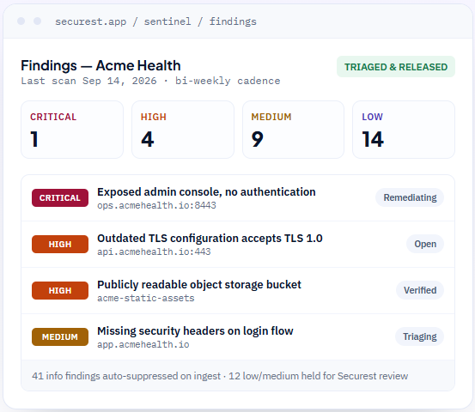Image resolution: width=475 pixels, height=412 pixels.
Task: Open the Critical findings summary card
Action: [72, 130]
